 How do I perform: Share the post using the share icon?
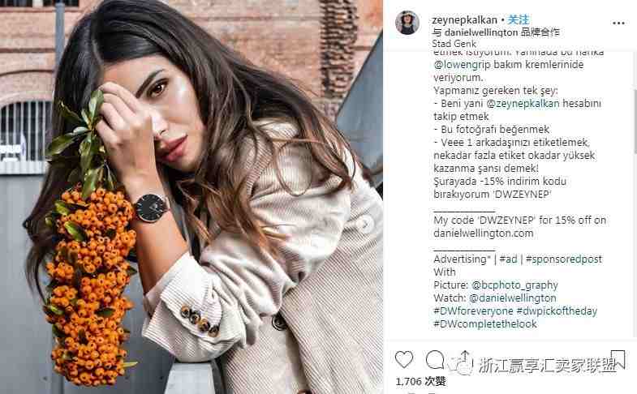pos(465,359)
